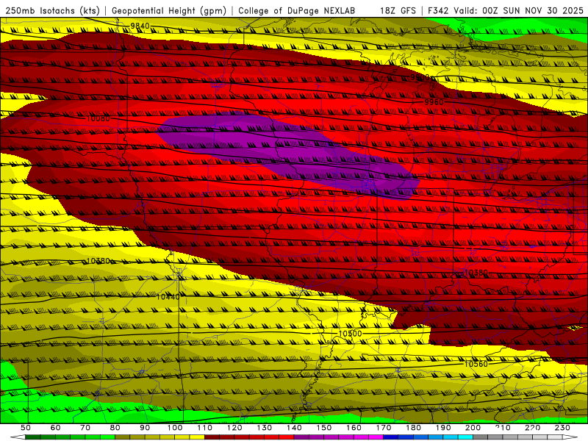The width and height of the screenshot is (588, 441).
Task: Click the colorbar value 70
Action: tap(85, 428)
